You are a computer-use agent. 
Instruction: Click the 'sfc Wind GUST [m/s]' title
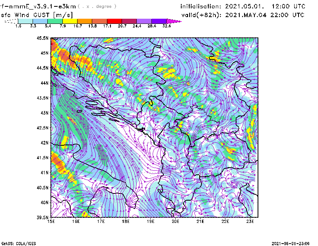click(37, 15)
